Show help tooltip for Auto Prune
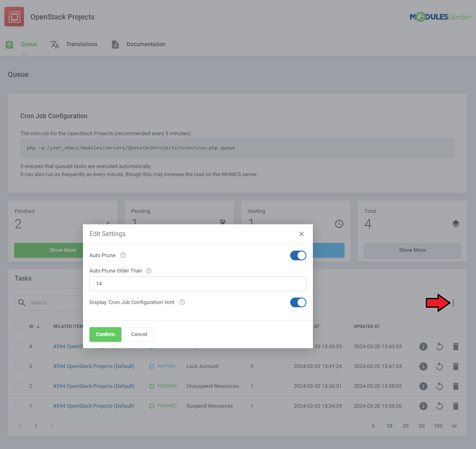The image size is (476, 449). coord(123,255)
